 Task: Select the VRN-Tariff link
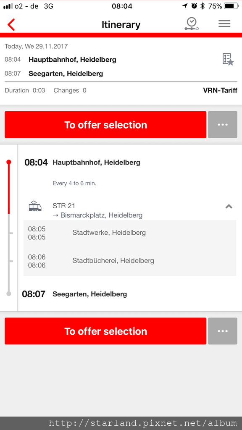220,91
